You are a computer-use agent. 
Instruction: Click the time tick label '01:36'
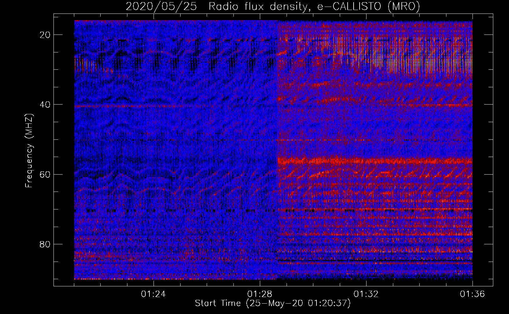[472, 294]
